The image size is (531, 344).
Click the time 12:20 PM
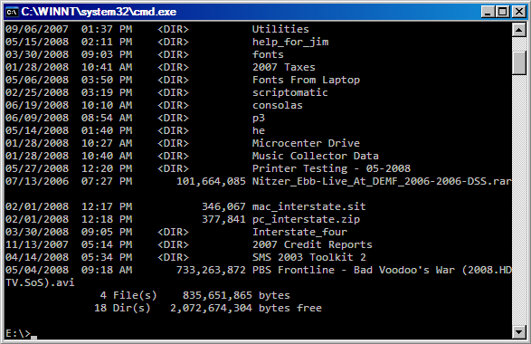click(107, 168)
